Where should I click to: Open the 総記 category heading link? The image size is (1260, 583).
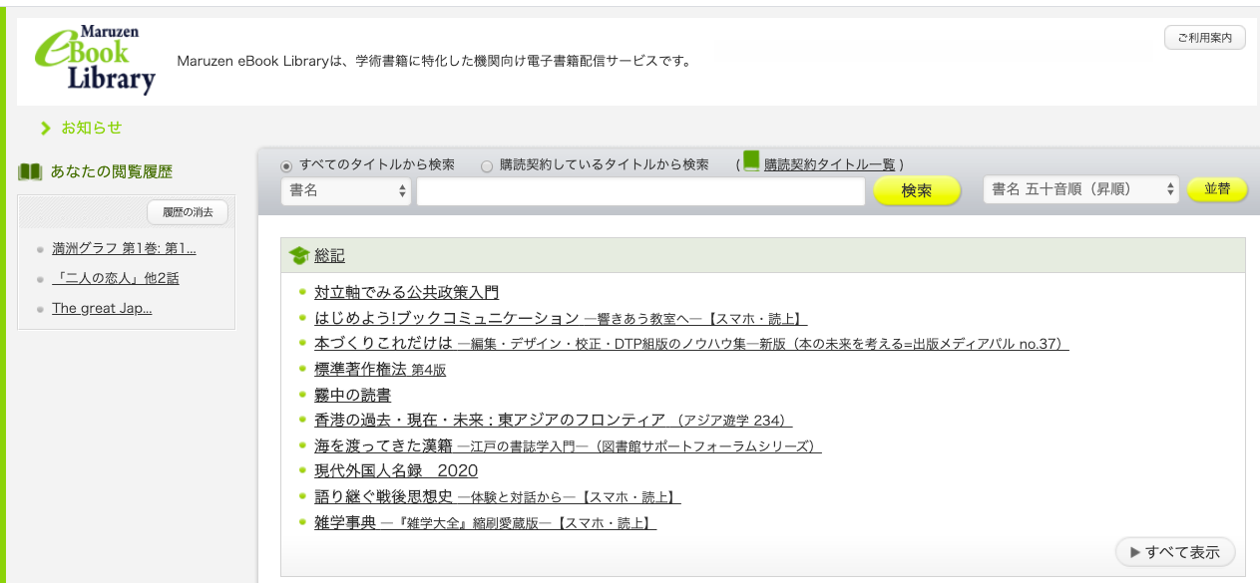[330, 256]
